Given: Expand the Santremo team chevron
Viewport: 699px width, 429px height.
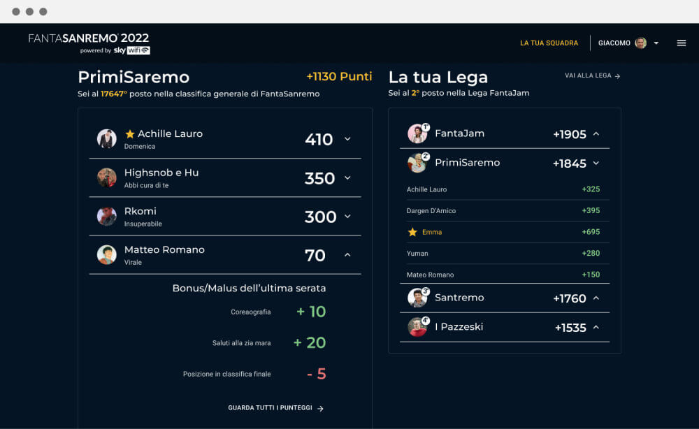Looking at the screenshot, I should tap(596, 298).
